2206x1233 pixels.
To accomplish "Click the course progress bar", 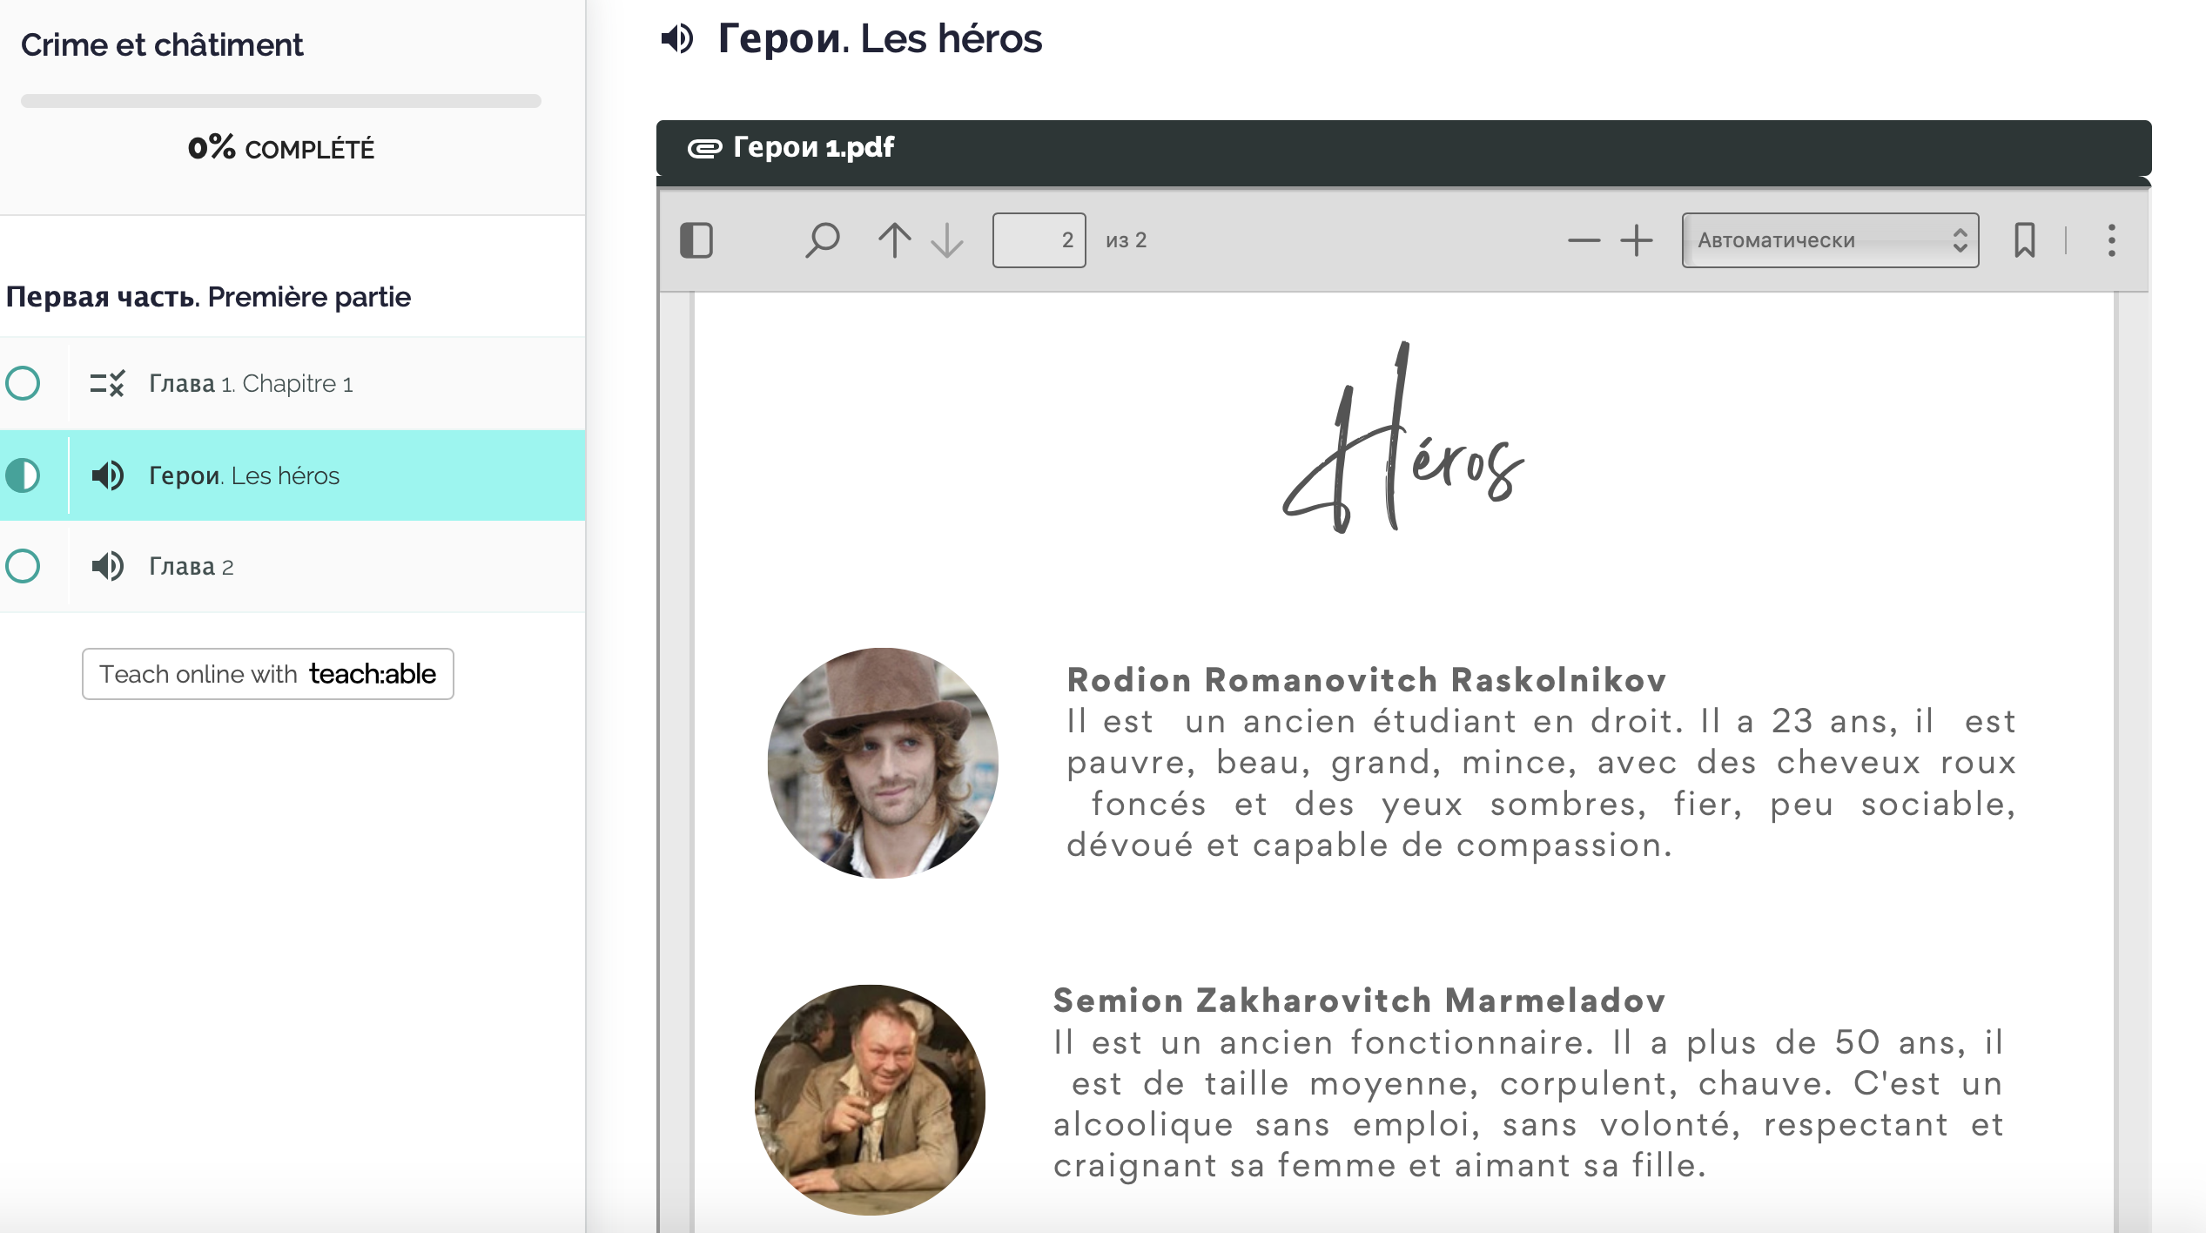I will tap(280, 101).
